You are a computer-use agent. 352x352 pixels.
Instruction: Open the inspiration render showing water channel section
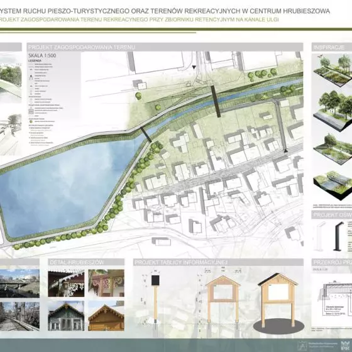[x=333, y=185]
